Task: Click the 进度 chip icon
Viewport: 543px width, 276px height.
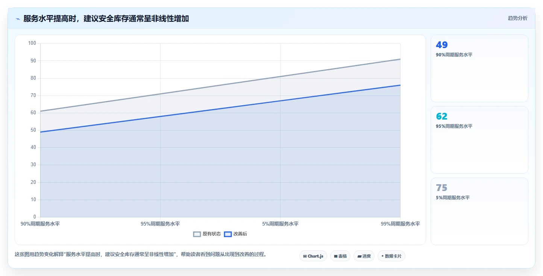Action: (x=359, y=256)
